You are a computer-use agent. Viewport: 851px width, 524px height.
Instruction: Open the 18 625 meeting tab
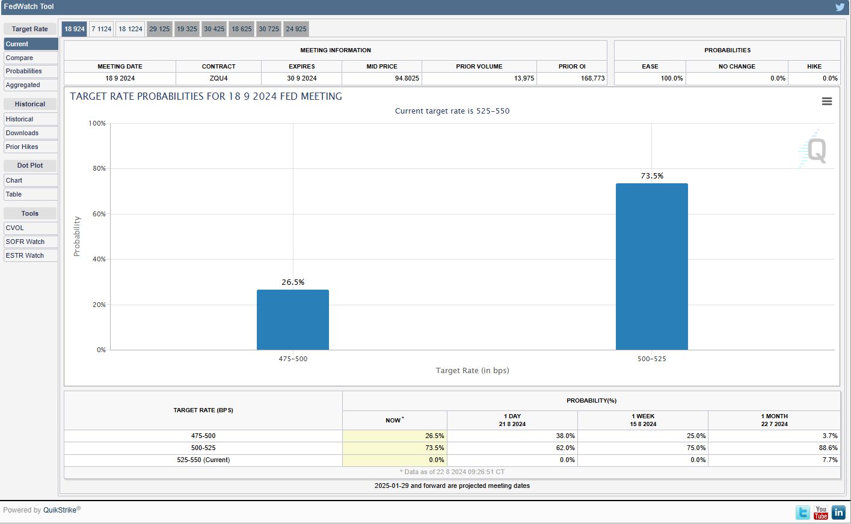click(x=242, y=29)
